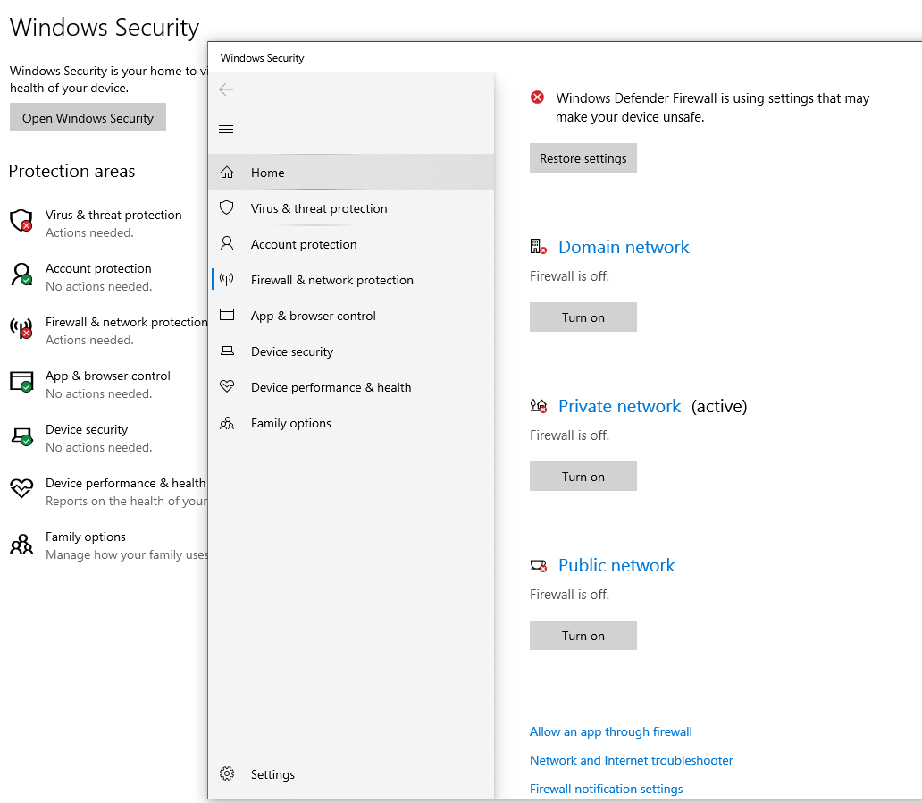Image resolution: width=922 pixels, height=803 pixels.
Task: Click Allow an app through firewall link
Action: point(610,731)
